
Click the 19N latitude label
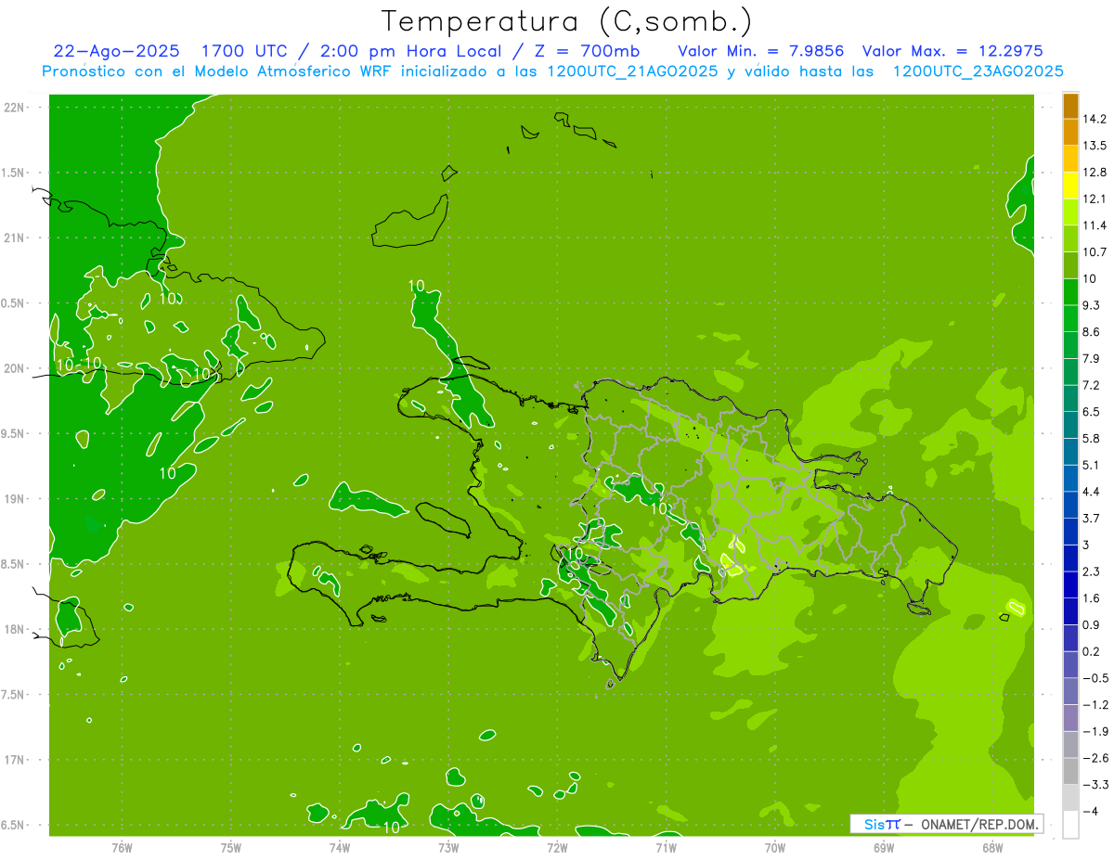(x=14, y=499)
